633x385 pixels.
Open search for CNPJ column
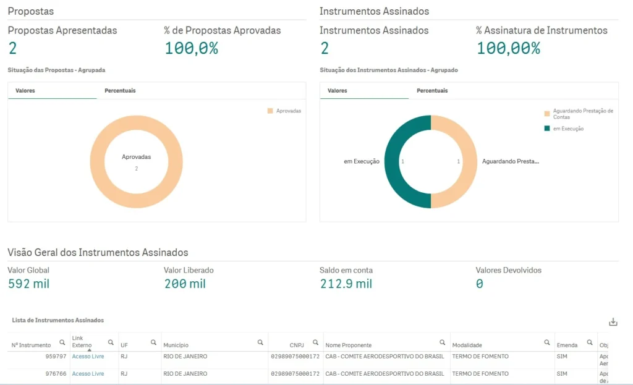315,342
